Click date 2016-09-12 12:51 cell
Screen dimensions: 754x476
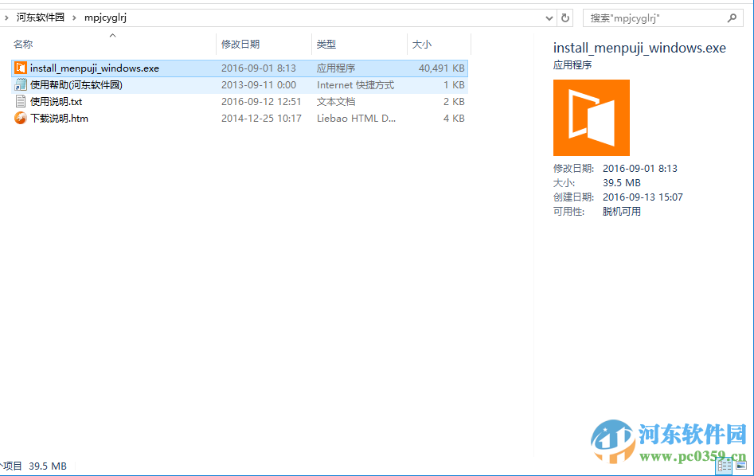click(x=261, y=102)
